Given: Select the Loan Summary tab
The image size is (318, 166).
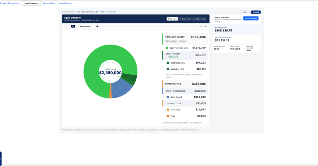Looking at the screenshot, I should (x=31, y=3).
